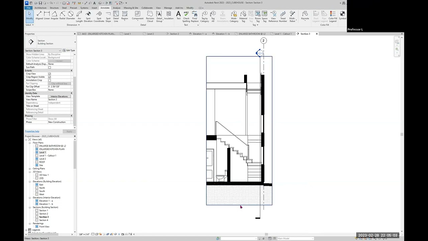Uncheck Crop Region Visible checkbox

49,77
